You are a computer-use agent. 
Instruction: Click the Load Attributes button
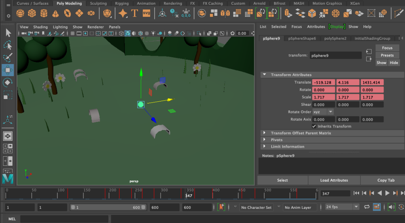[x=334, y=180]
